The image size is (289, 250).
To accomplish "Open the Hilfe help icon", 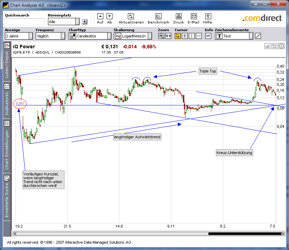I will (208, 16).
